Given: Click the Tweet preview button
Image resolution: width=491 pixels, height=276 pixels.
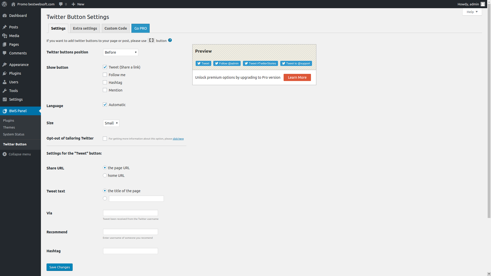Looking at the screenshot, I should click(203, 63).
